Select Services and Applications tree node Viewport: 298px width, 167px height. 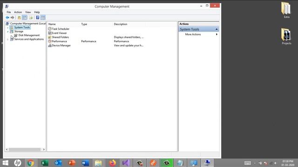point(29,39)
